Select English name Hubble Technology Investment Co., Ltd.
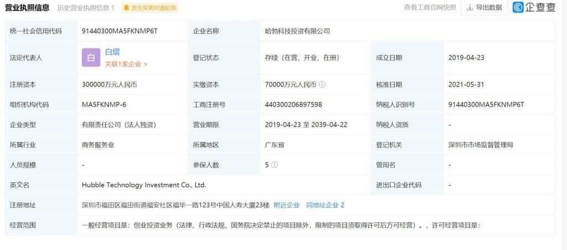This screenshot has height=250, width=567. click(x=144, y=185)
